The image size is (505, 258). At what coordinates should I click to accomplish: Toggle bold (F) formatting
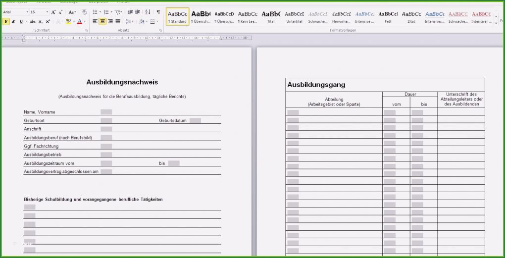point(6,21)
